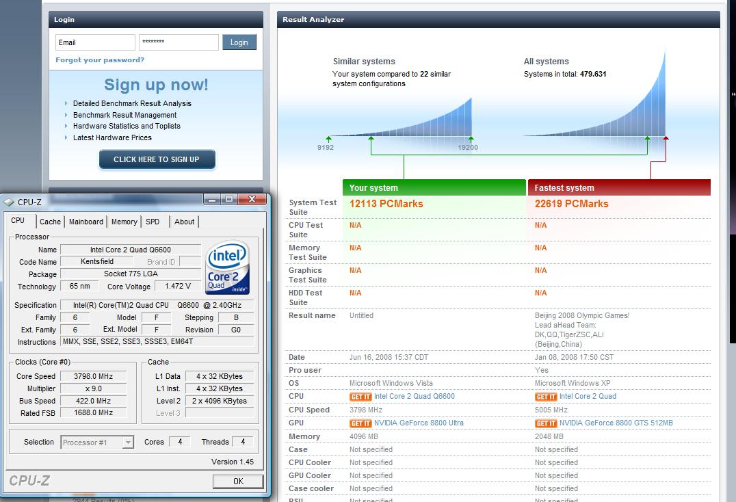Open the Memory tab in CPU-Z

click(x=124, y=222)
